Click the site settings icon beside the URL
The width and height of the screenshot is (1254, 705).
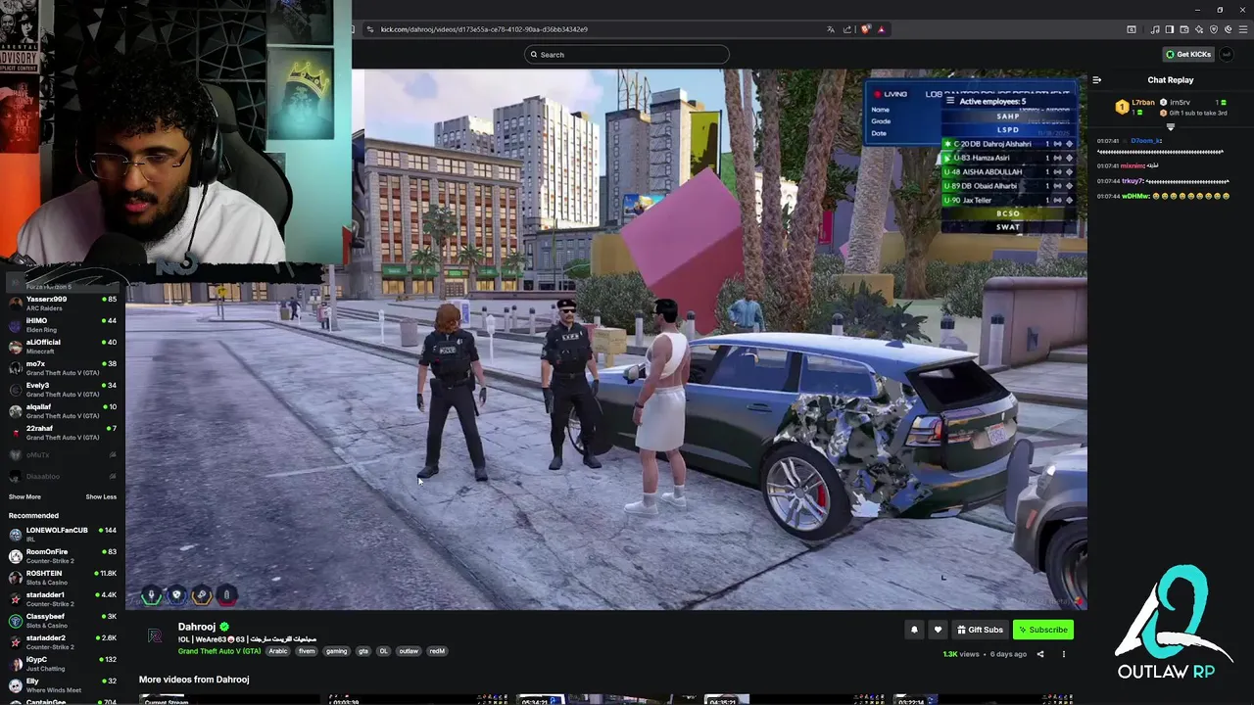pyautogui.click(x=369, y=29)
